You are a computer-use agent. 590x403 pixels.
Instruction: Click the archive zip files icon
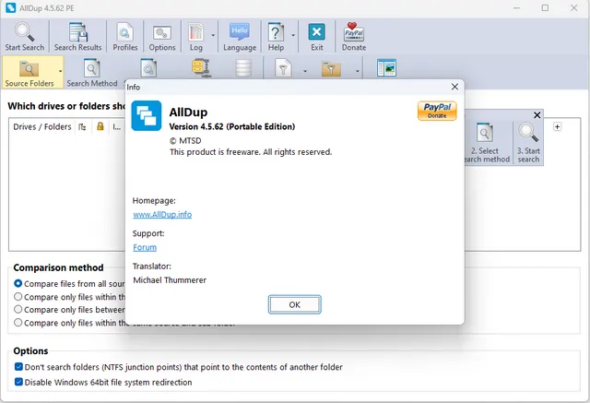pyautogui.click(x=201, y=67)
